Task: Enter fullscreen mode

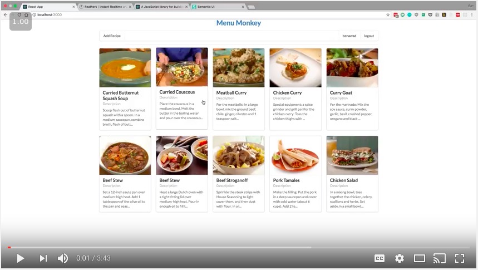Action: [x=460, y=258]
